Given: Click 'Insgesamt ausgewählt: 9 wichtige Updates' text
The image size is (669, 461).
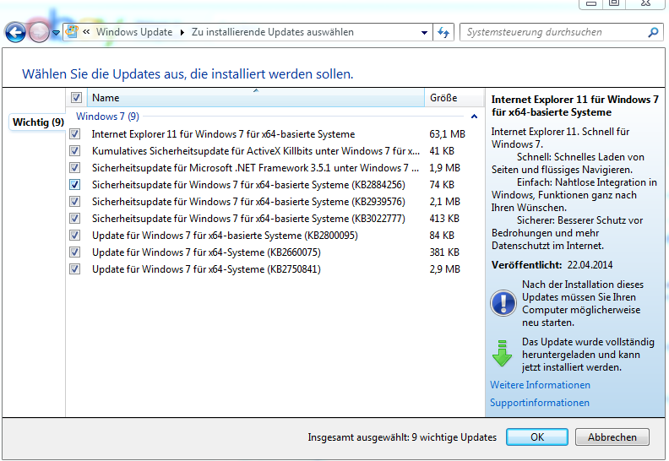Looking at the screenshot, I should tap(402, 437).
